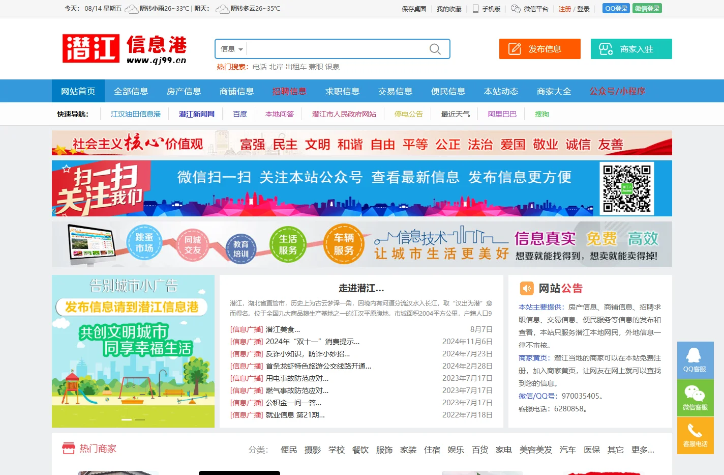Open the 走进潜江... heading link
Image resolution: width=724 pixels, height=475 pixels.
pyautogui.click(x=361, y=288)
